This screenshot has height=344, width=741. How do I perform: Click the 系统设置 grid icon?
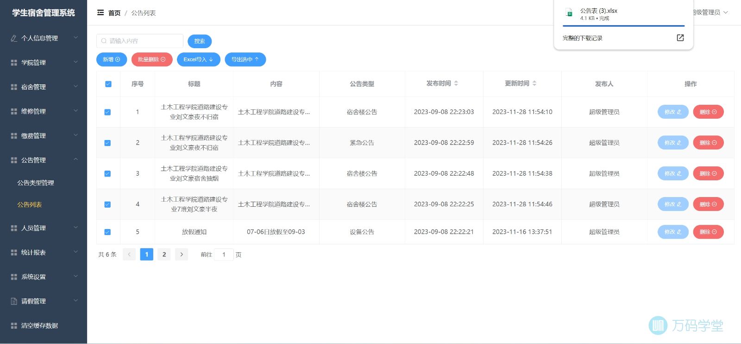tap(14, 277)
